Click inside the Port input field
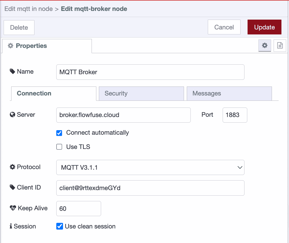 (x=235, y=115)
